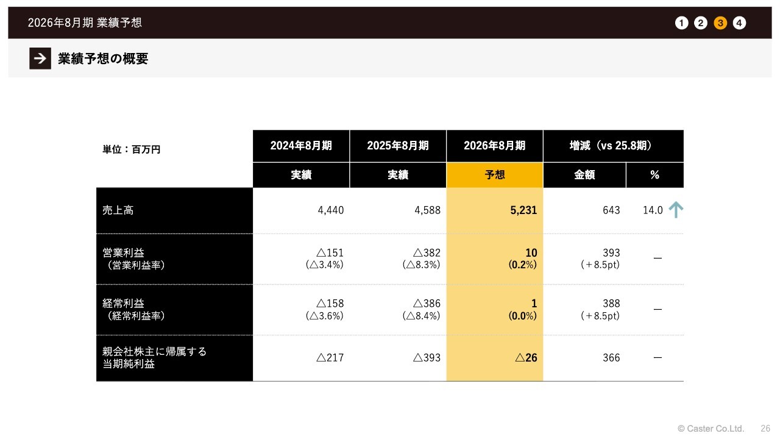Select the 営業利益 row label

coord(124,252)
